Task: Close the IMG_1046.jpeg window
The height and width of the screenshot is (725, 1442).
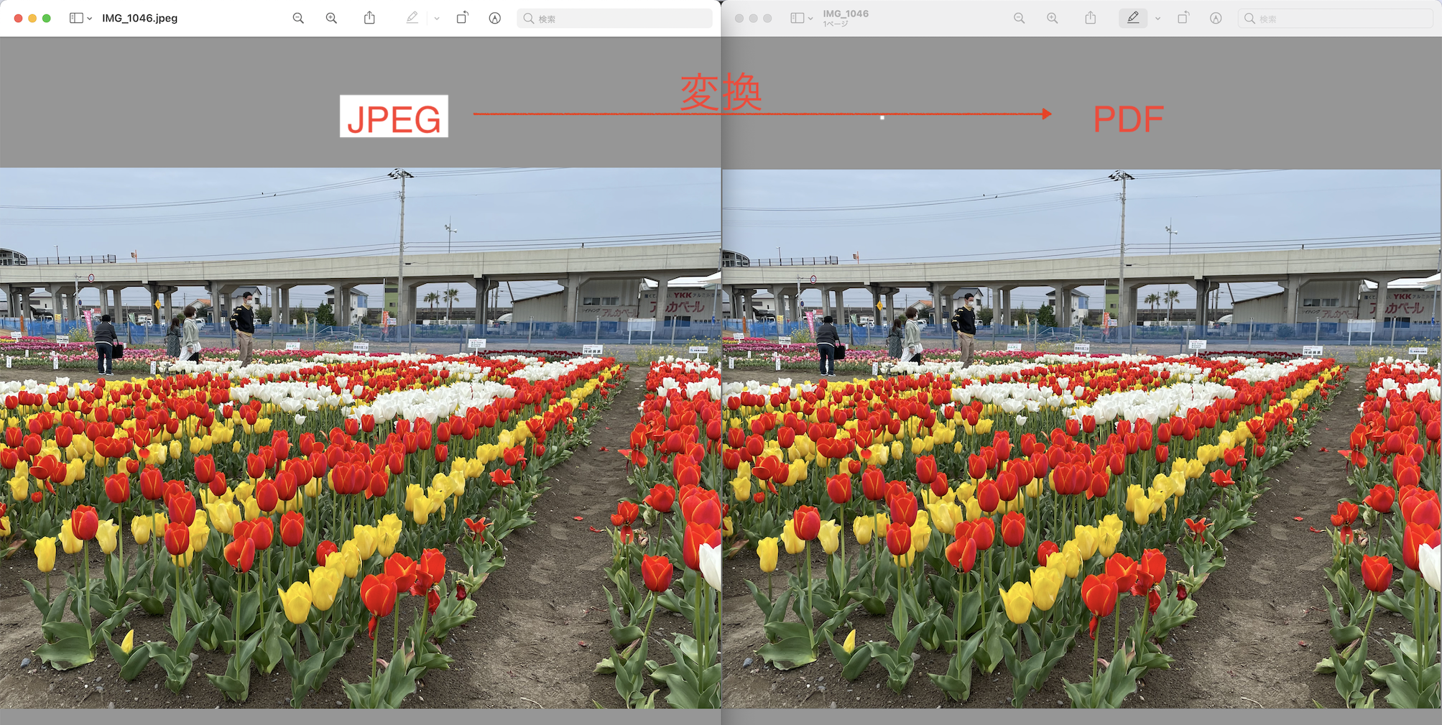Action: point(18,18)
